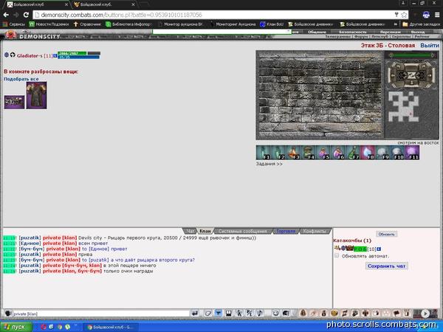Toggle 'Обновлять автомат.' checkbox
The width and height of the screenshot is (443, 332).
pyautogui.click(x=337, y=255)
